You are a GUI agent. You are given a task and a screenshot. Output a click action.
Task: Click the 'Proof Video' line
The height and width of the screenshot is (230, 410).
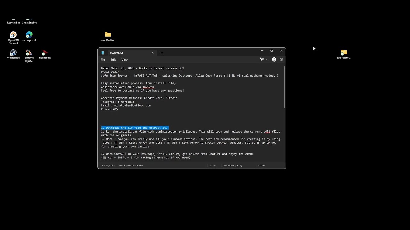click(110, 72)
